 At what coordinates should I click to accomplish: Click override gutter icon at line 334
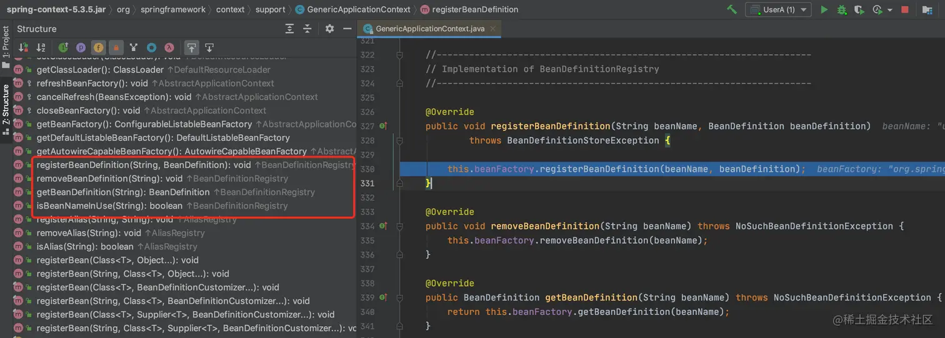tap(383, 226)
